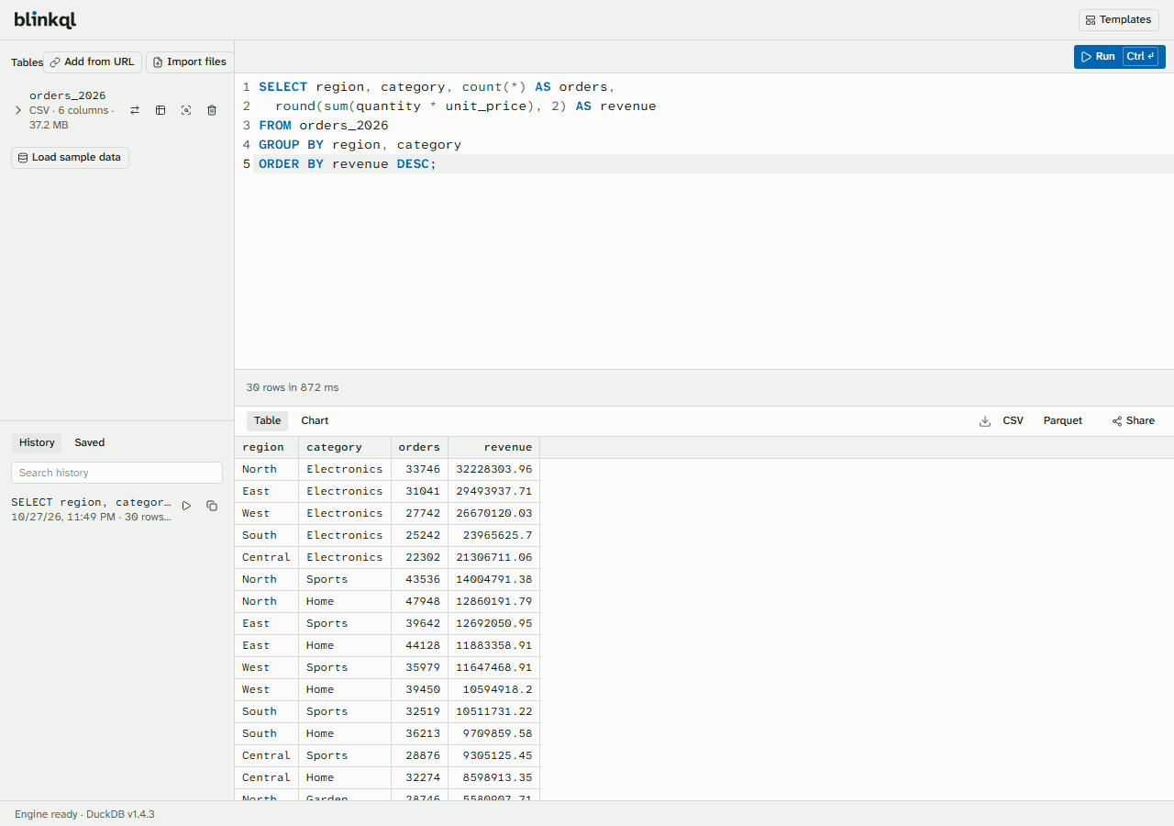Share the query results
This screenshot has height=826, width=1174.
tap(1134, 421)
